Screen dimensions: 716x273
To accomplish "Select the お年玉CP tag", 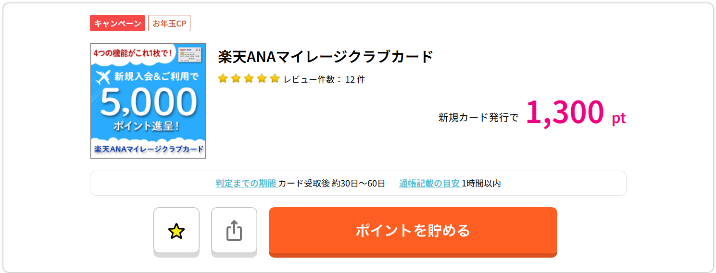I will point(169,23).
